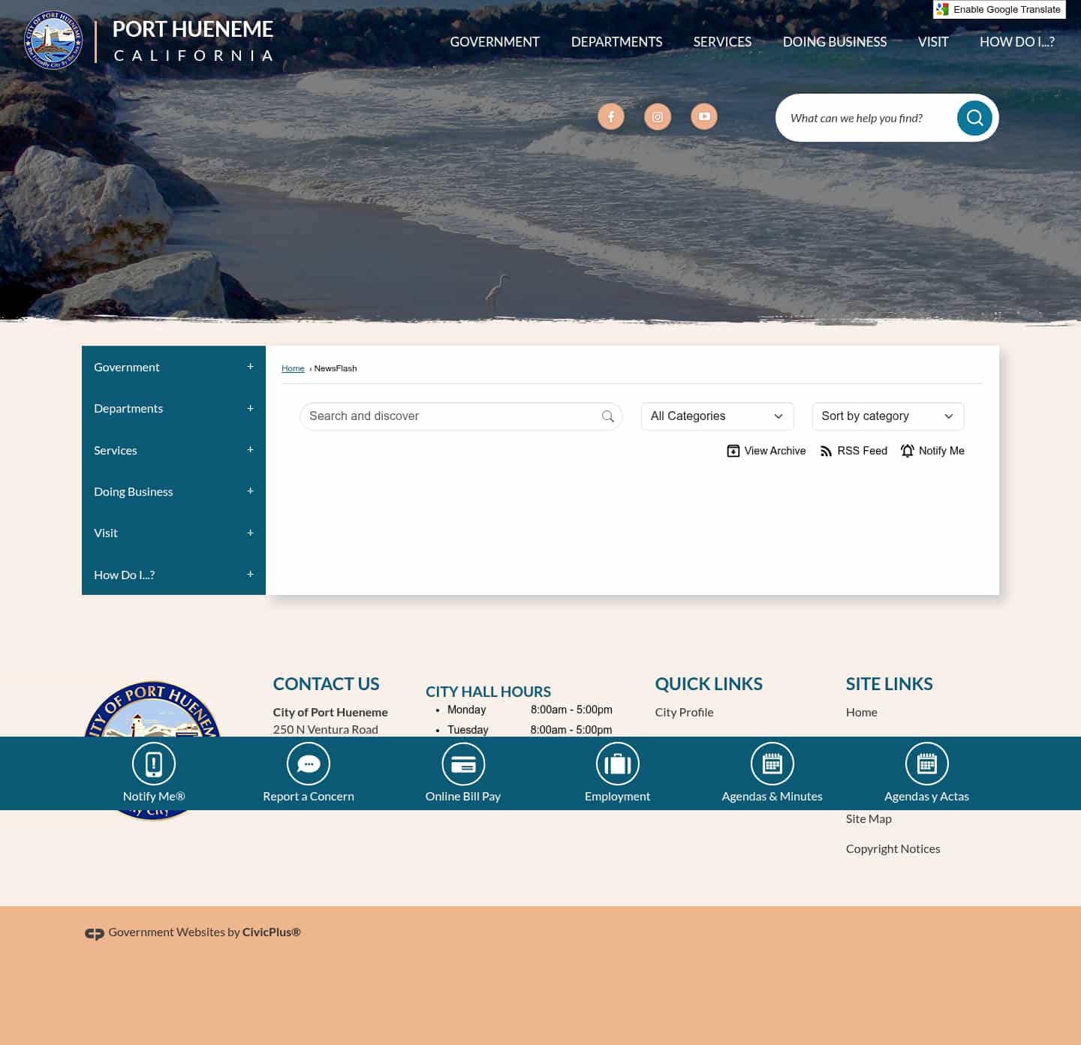Open the YouTube social icon

pos(704,116)
